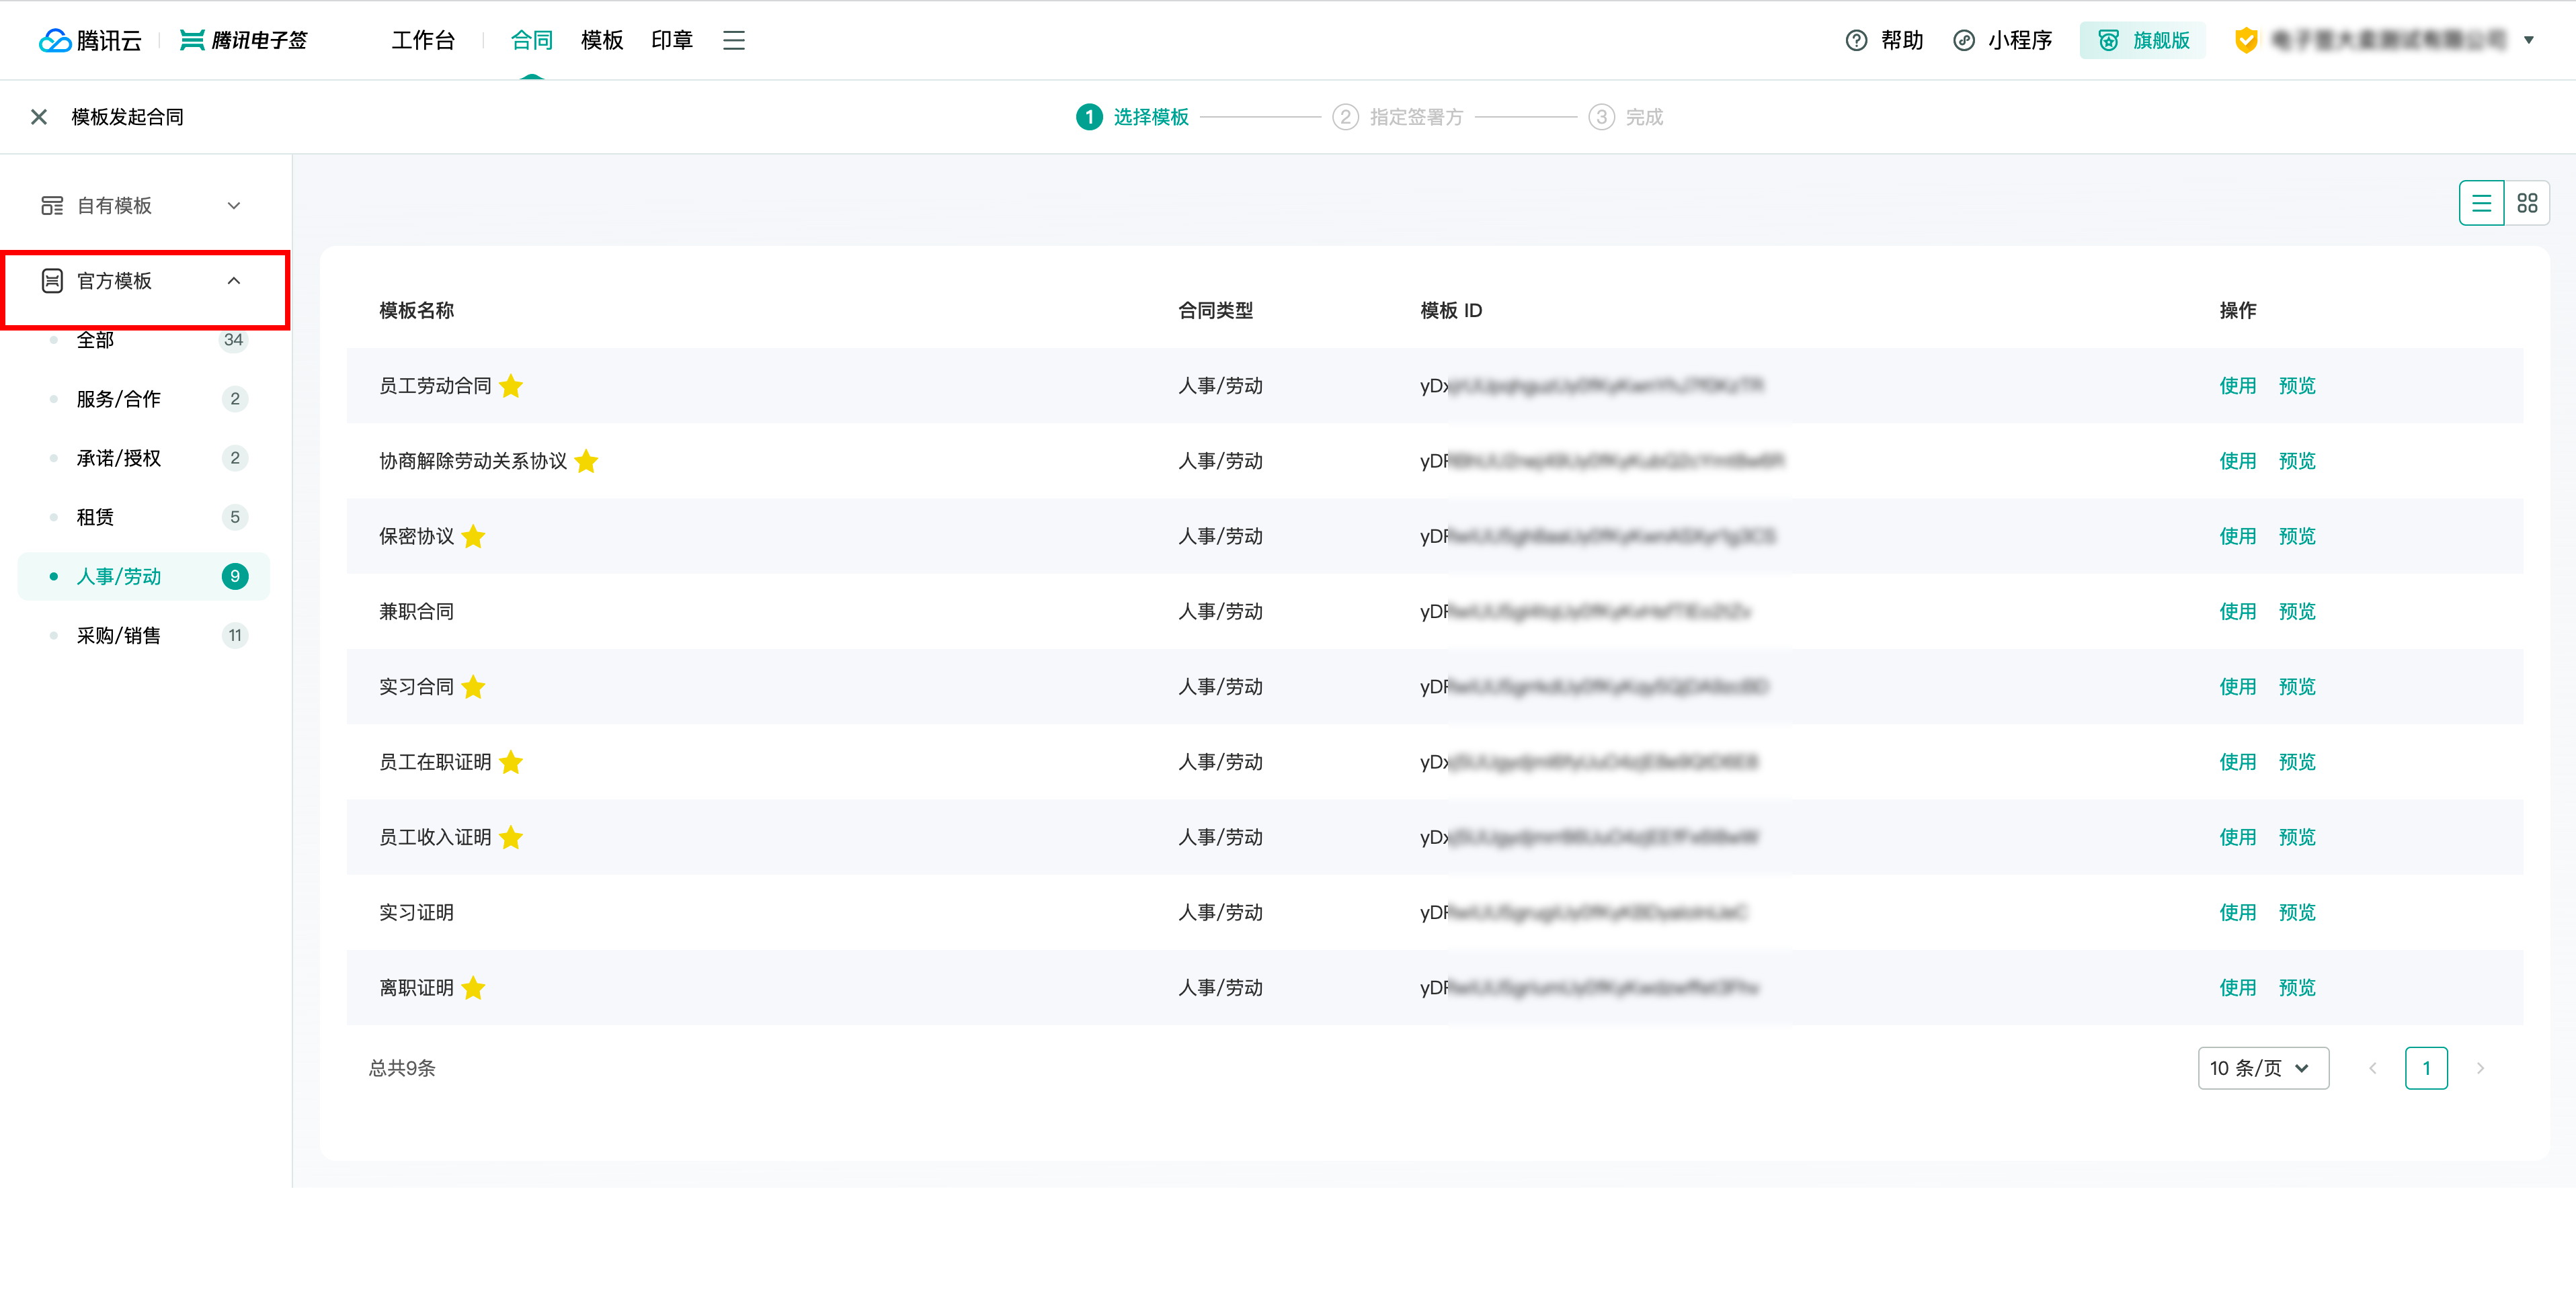Click the Tencent e-sign logo

[243, 40]
